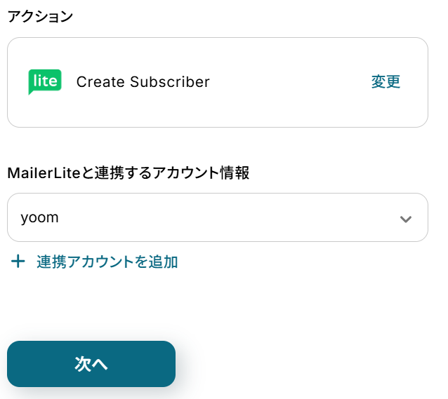Image resolution: width=448 pixels, height=399 pixels.
Task: Proceed to the next step with 次へ
Action: pos(91,363)
